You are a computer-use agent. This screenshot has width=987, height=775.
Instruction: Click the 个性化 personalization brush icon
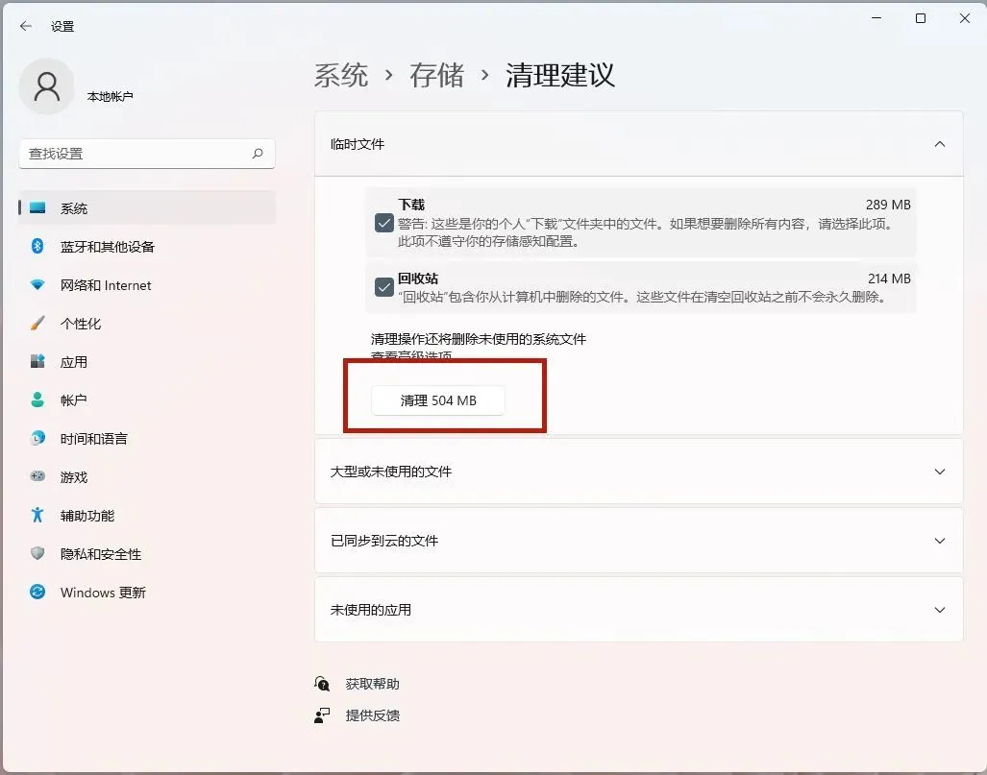point(37,324)
